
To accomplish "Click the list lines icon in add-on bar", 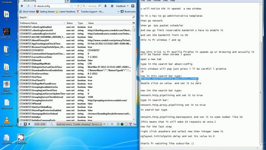I will [x=118, y=124].
